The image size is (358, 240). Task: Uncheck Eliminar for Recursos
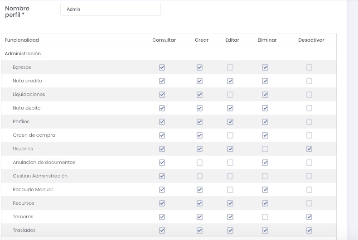click(x=265, y=203)
